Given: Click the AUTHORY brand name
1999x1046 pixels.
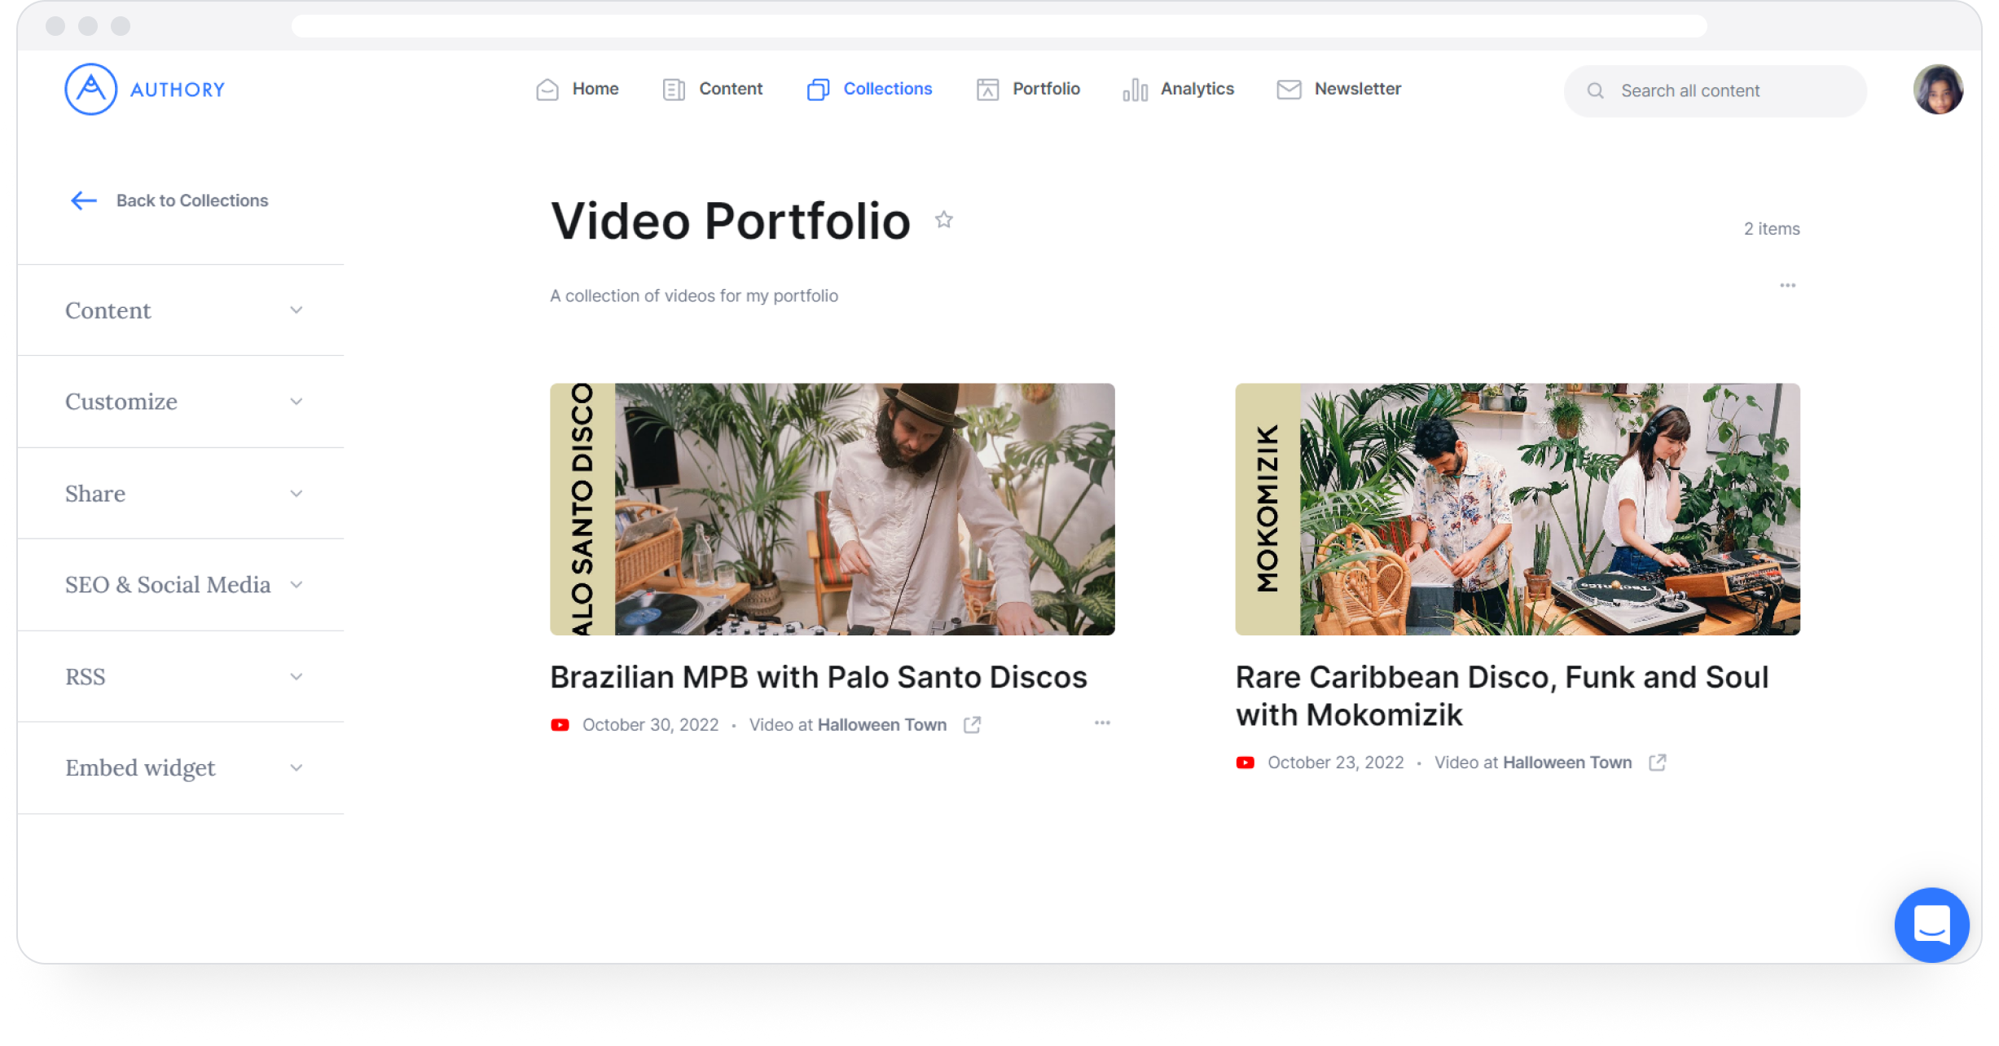Looking at the screenshot, I should click(178, 90).
